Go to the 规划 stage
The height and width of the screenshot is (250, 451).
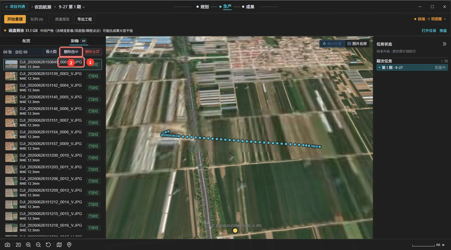[x=202, y=7]
